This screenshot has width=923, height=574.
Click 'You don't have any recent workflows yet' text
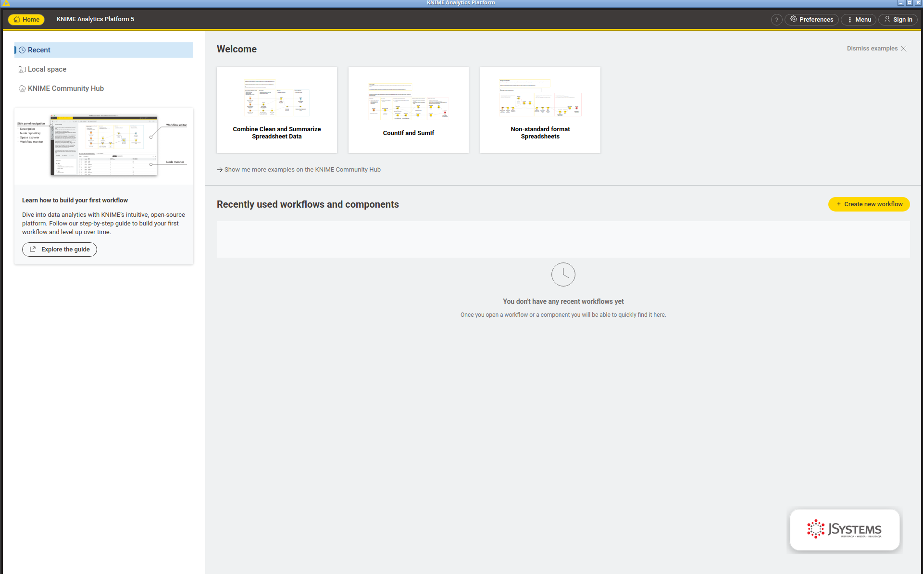563,301
